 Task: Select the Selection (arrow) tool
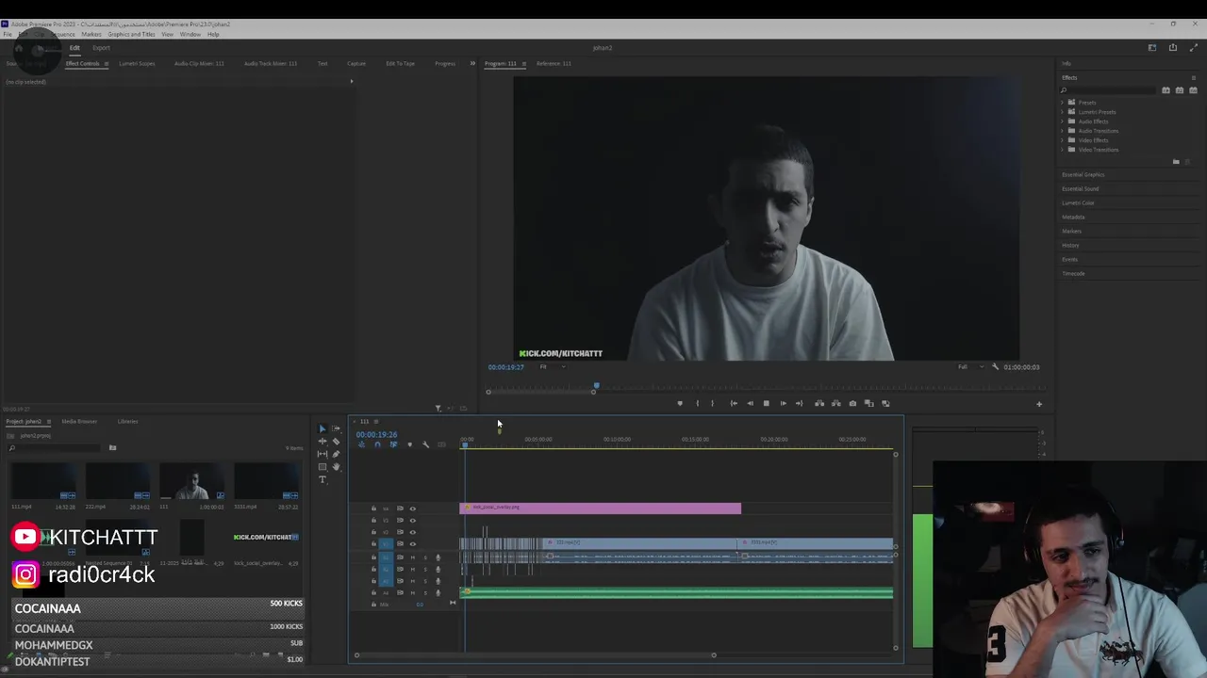322,428
